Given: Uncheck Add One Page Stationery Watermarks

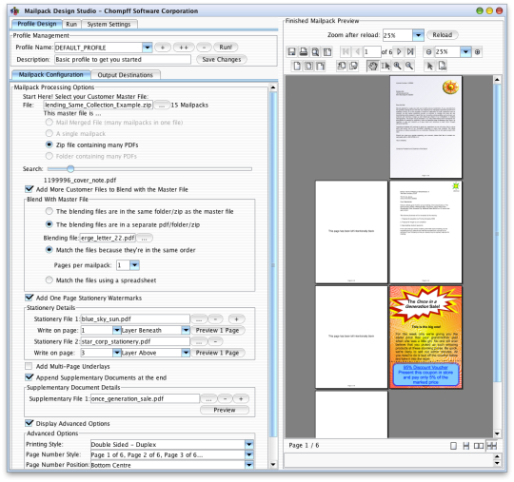Looking at the screenshot, I should [29, 298].
